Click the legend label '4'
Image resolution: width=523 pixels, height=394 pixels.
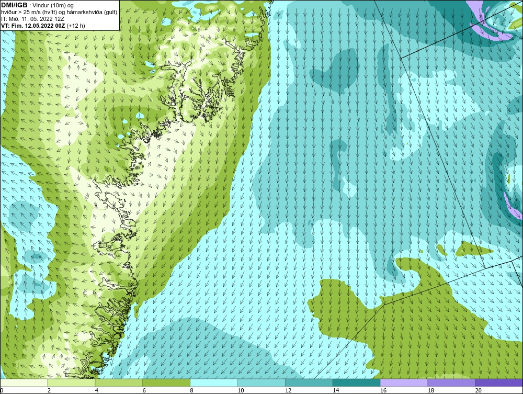pyautogui.click(x=97, y=390)
